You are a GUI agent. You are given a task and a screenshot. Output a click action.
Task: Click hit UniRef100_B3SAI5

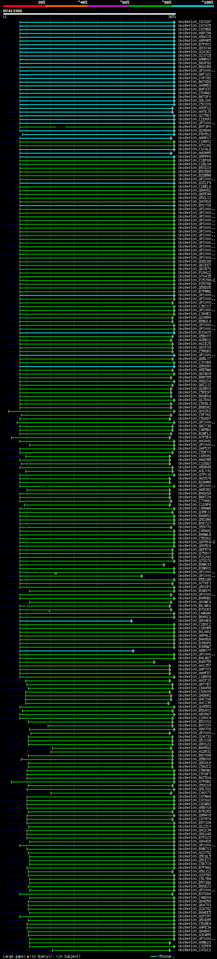(x=195, y=332)
